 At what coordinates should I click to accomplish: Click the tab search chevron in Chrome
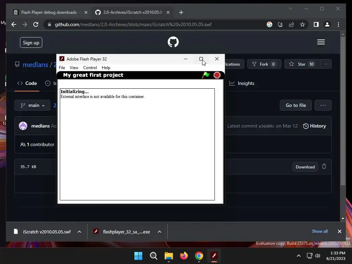[x=290, y=9]
